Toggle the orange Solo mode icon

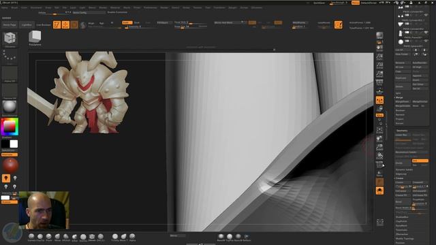[x=379, y=191]
